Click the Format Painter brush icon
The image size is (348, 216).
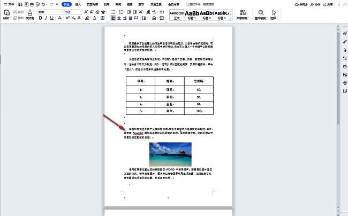pyautogui.click(x=31, y=13)
